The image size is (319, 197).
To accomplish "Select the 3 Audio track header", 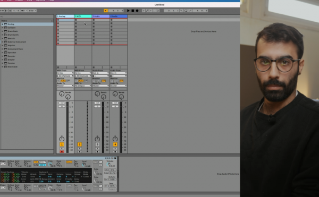I will (x=100, y=16).
